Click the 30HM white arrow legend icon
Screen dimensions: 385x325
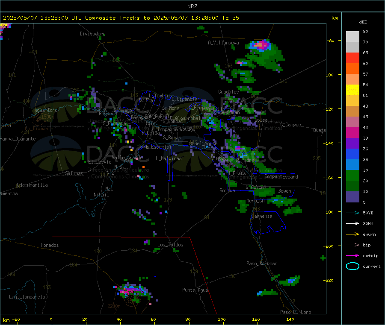tap(352, 223)
